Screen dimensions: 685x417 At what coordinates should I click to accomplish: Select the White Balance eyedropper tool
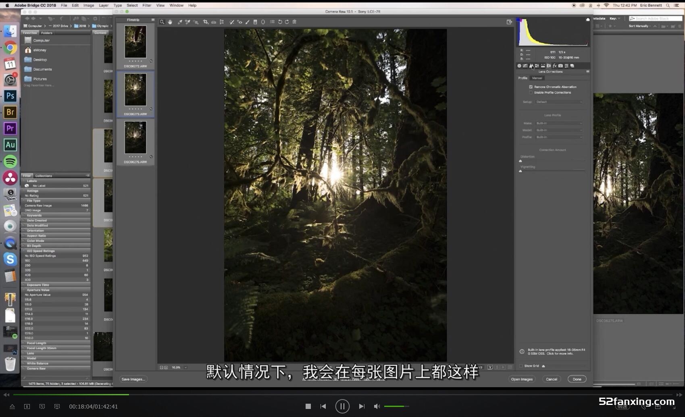[180, 22]
